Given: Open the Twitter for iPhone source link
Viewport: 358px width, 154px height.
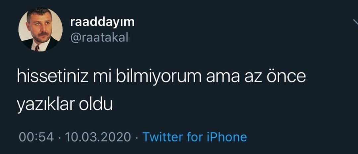Looking at the screenshot, I should pos(195,137).
